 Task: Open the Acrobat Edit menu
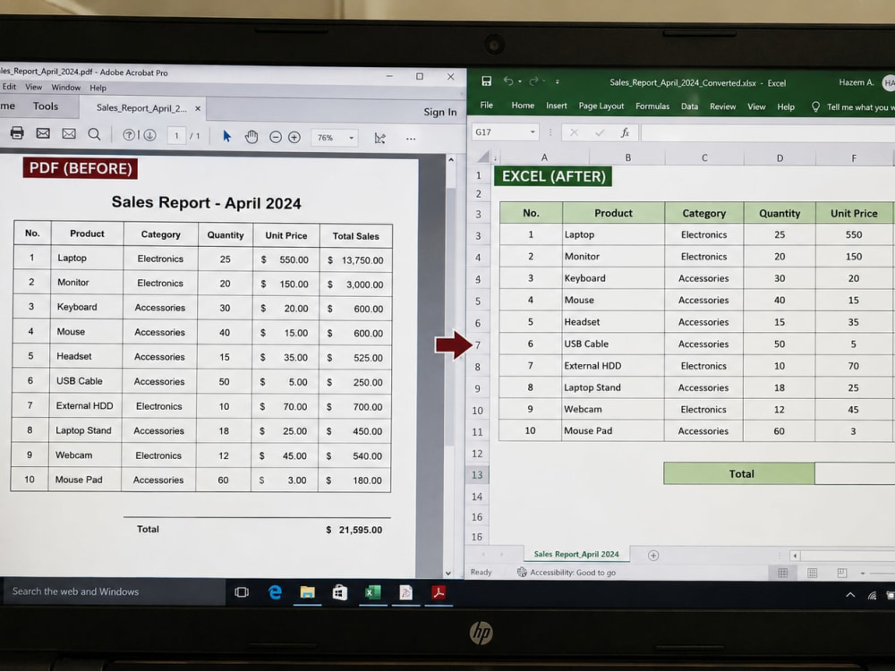(x=9, y=87)
